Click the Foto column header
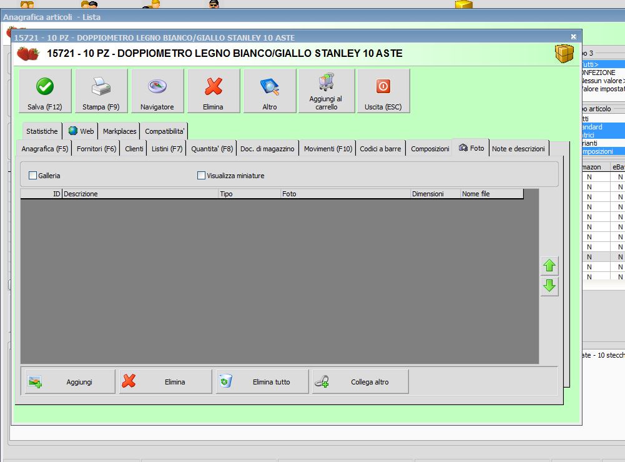The height and width of the screenshot is (462, 625). 345,194
